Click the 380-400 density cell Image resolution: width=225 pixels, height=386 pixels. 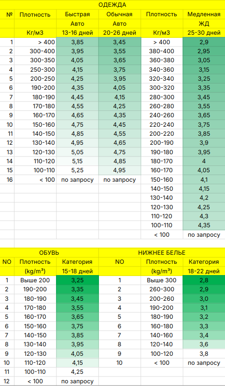(162, 51)
